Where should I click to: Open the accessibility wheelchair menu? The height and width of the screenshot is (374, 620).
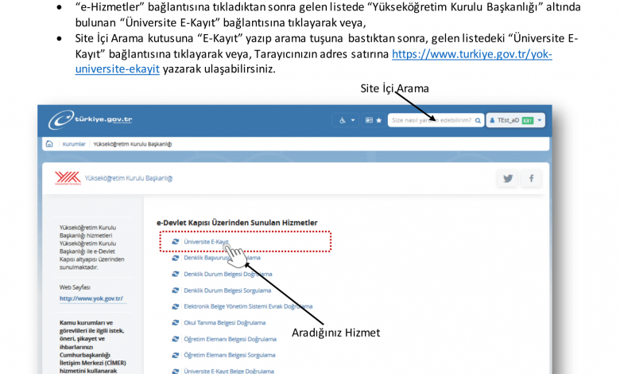[x=347, y=120]
